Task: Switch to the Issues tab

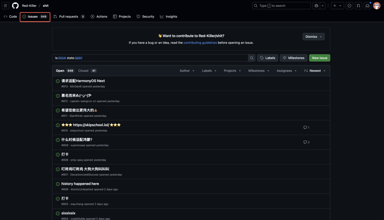Action: click(x=35, y=17)
